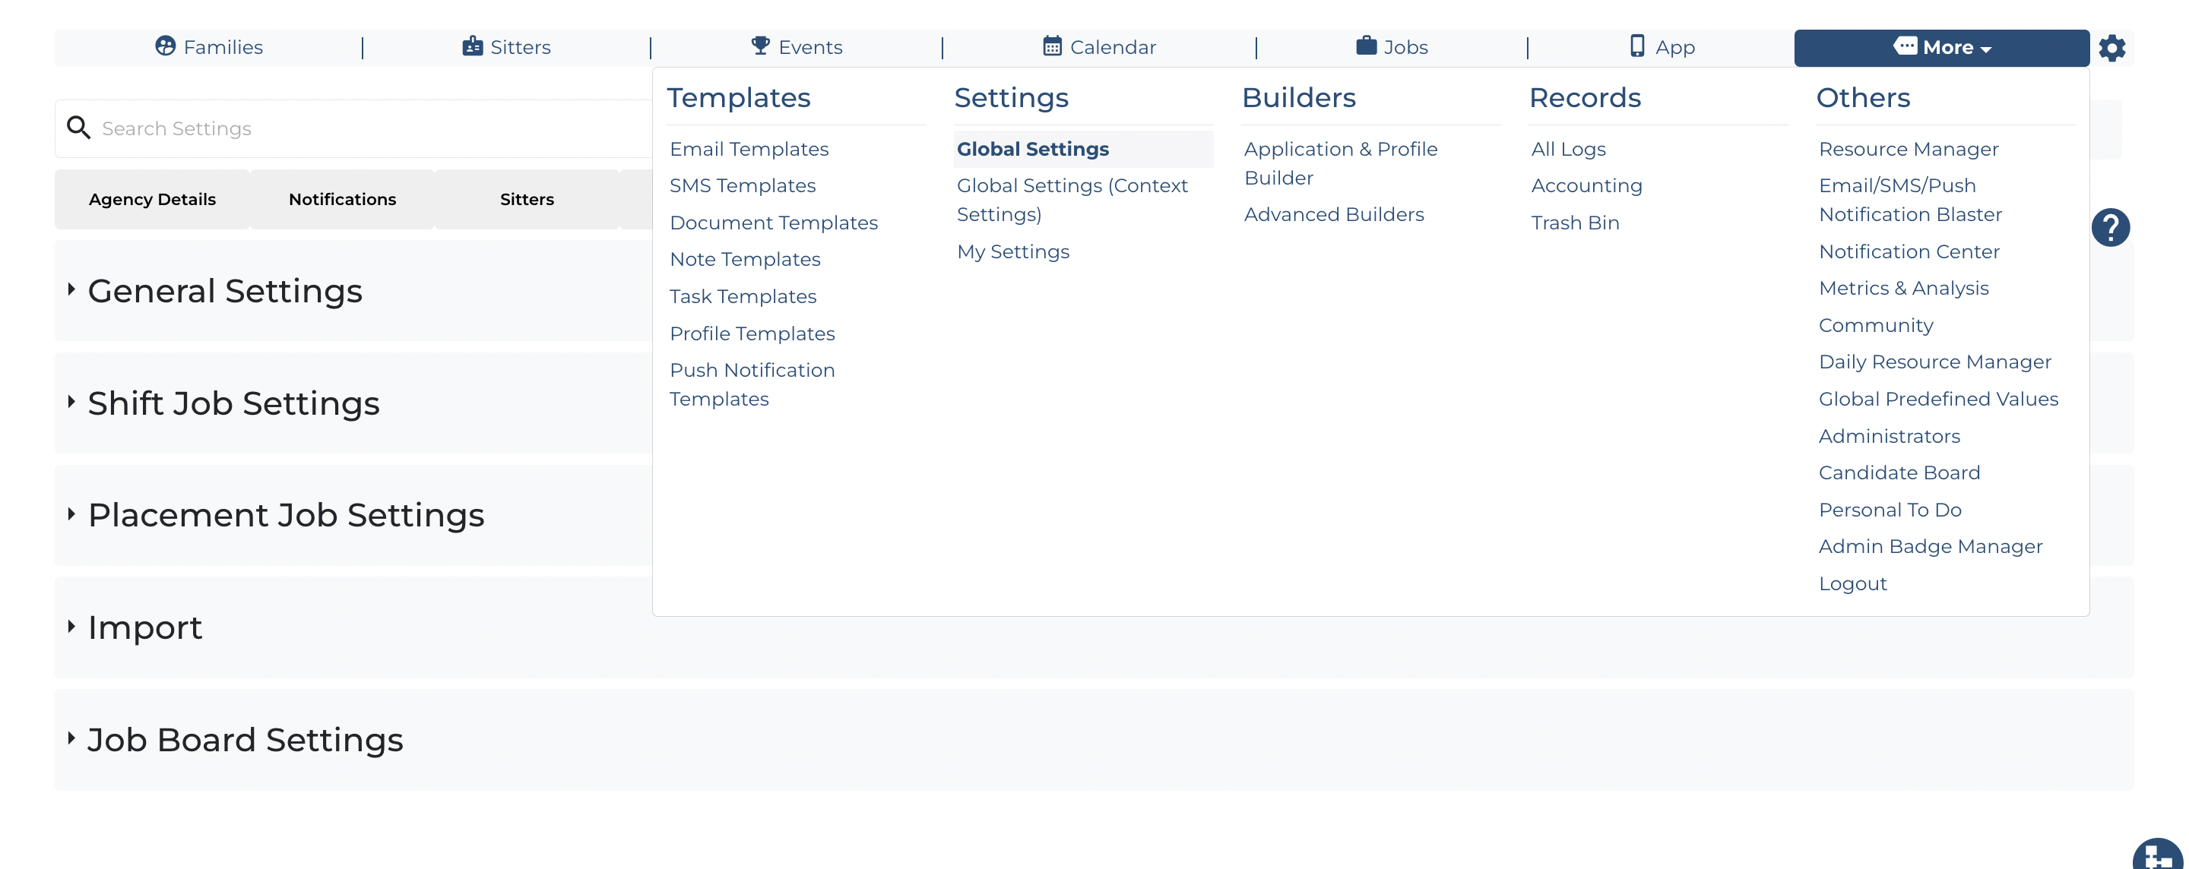Open Administrators
The height and width of the screenshot is (869, 2189).
click(x=1889, y=437)
